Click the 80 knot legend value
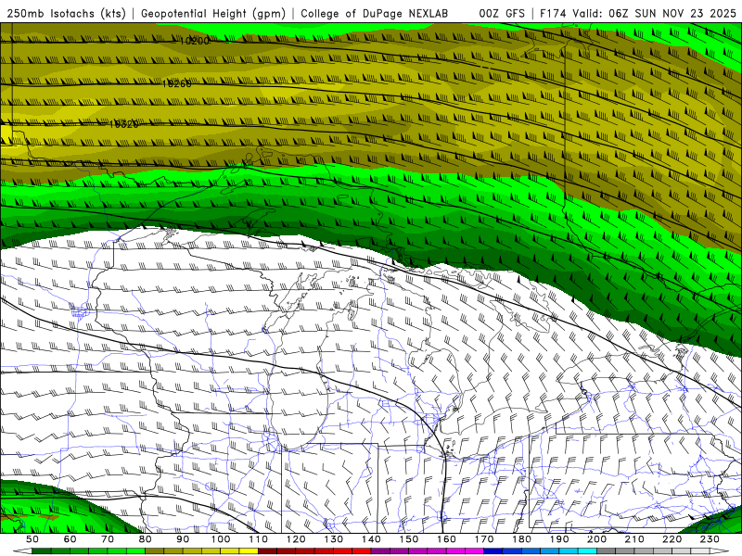The height and width of the screenshot is (556, 742). click(x=146, y=539)
